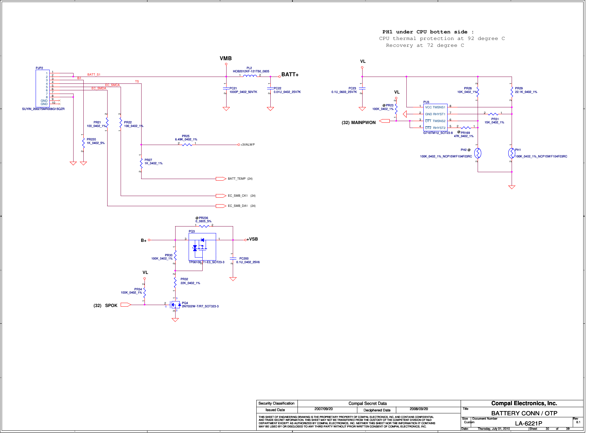The width and height of the screenshot is (612, 433).
Task: Click the VMB power net label
Action: click(226, 58)
